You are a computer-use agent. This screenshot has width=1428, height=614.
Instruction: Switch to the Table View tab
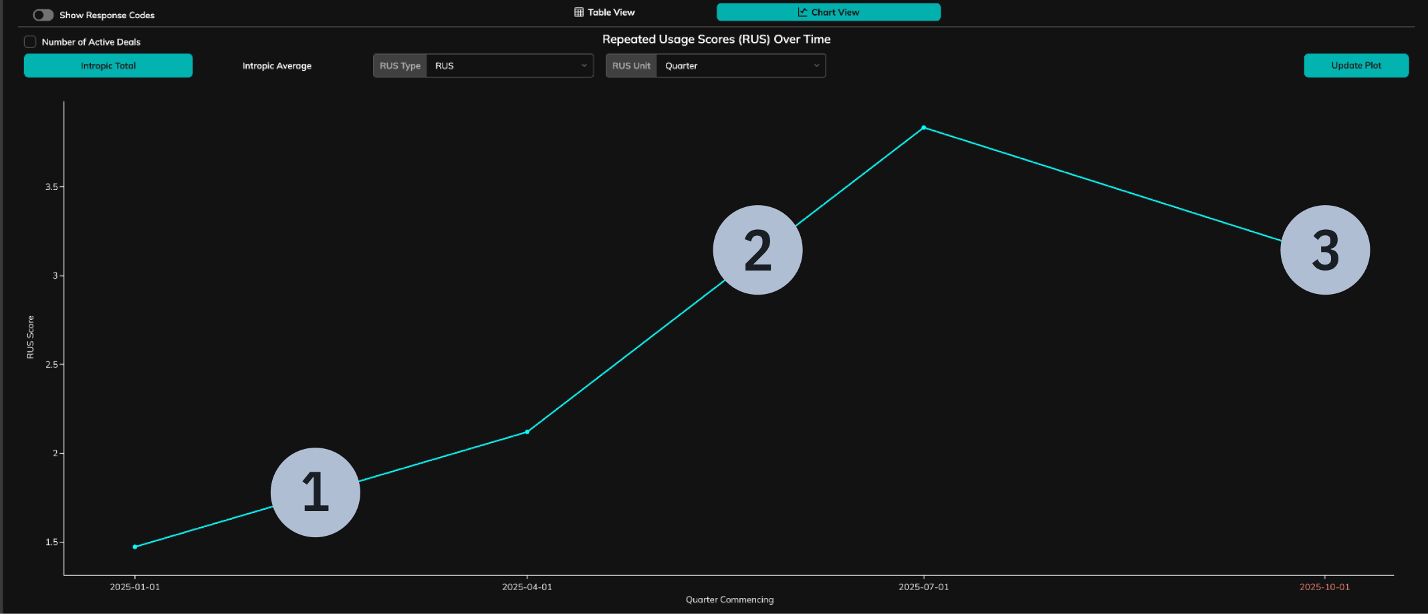(x=604, y=12)
